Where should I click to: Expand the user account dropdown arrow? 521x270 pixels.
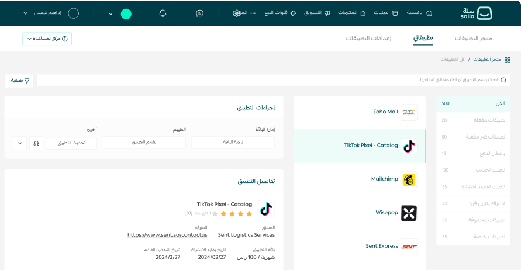click(x=25, y=13)
